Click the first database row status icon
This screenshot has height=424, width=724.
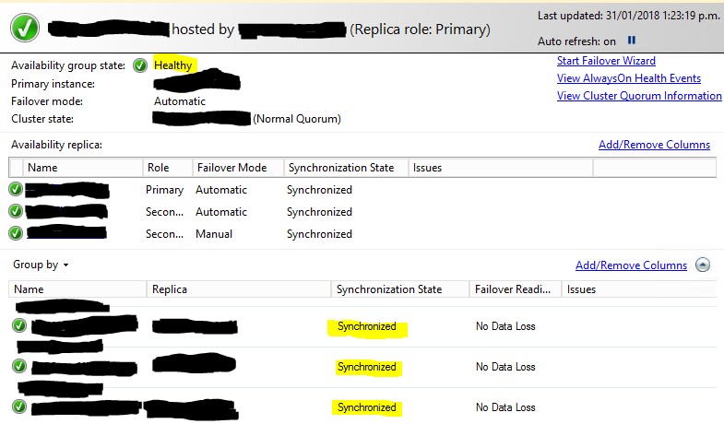[x=19, y=326]
